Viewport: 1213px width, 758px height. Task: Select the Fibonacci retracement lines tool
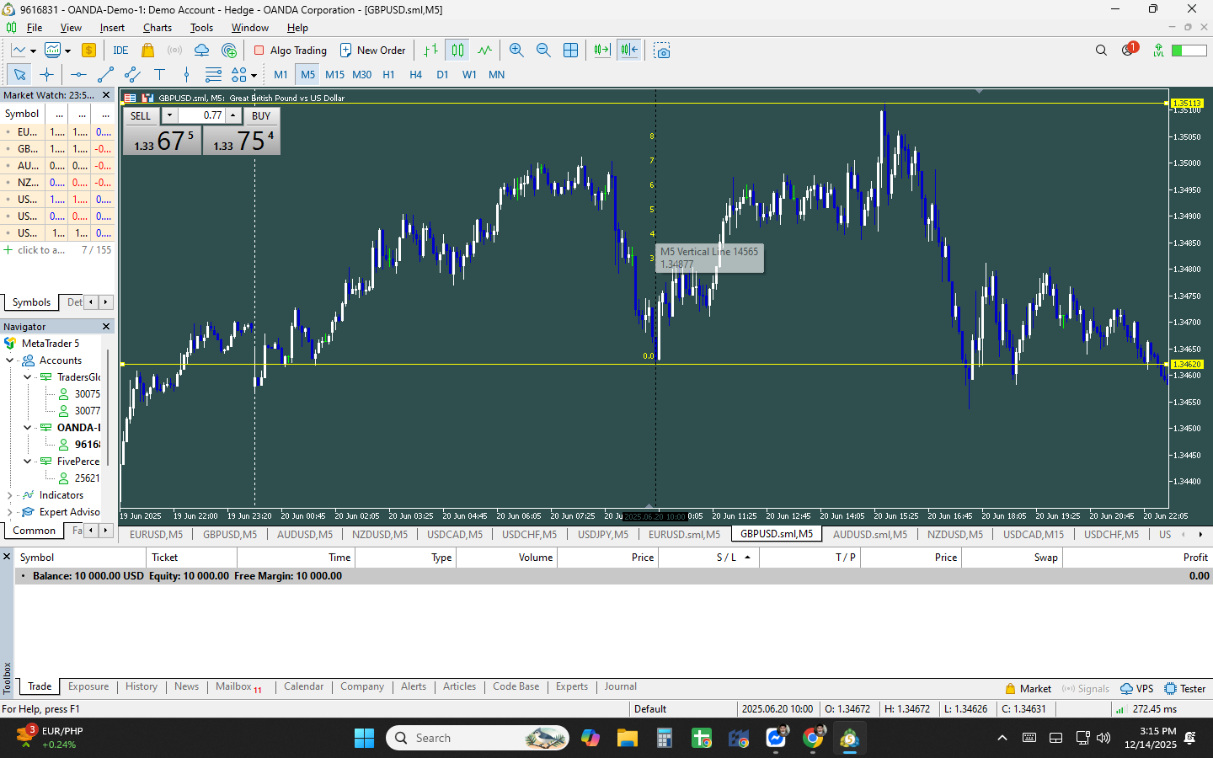213,75
